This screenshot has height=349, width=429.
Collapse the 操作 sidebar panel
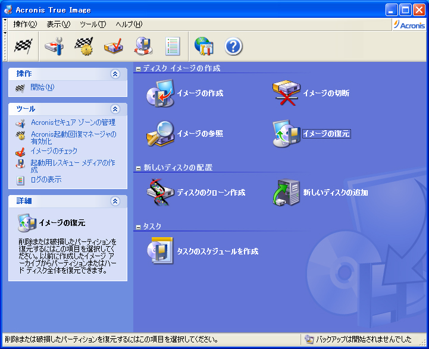pyautogui.click(x=115, y=74)
